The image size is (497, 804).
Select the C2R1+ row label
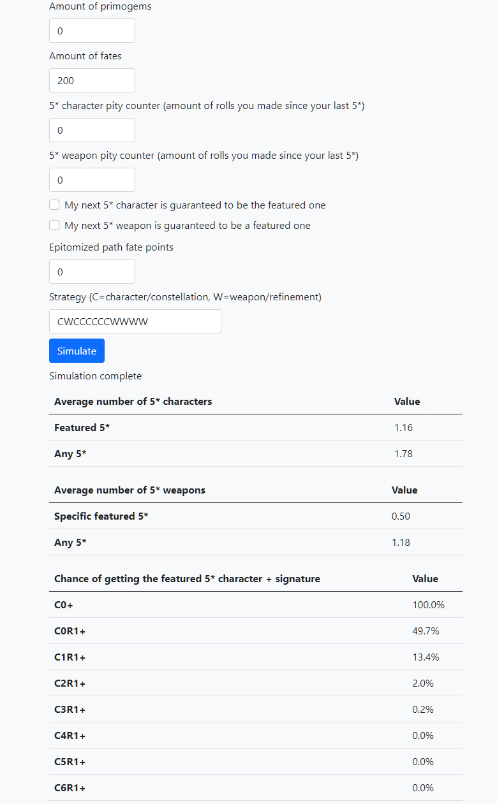70,683
